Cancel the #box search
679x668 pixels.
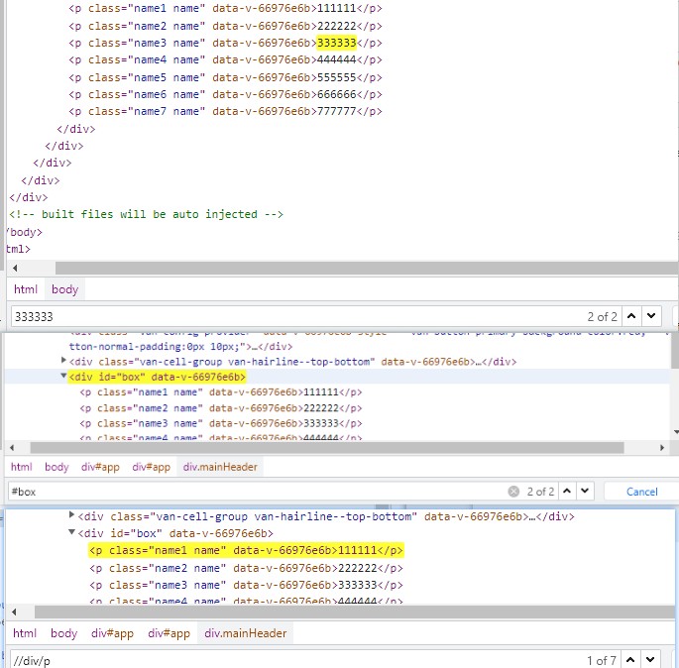click(641, 492)
